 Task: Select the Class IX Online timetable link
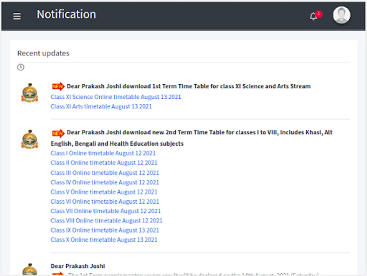(105, 230)
